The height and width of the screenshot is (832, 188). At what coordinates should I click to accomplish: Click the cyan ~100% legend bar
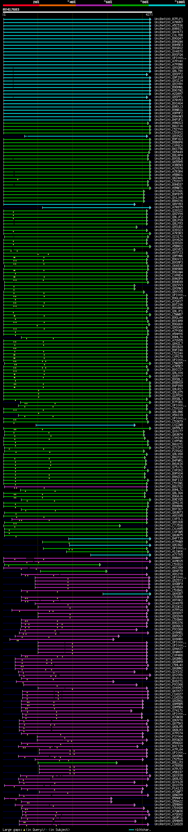click(167, 5)
